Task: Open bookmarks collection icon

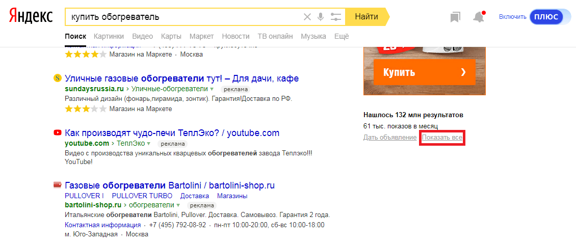Action: click(455, 17)
